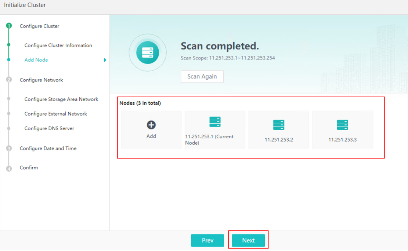Screen dimensions: 408x251
Task: Open the Confirm step
Action: [x=29, y=167]
